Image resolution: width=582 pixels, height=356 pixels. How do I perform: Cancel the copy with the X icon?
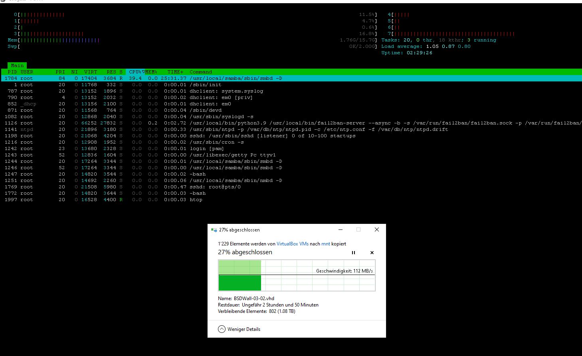[372, 253]
